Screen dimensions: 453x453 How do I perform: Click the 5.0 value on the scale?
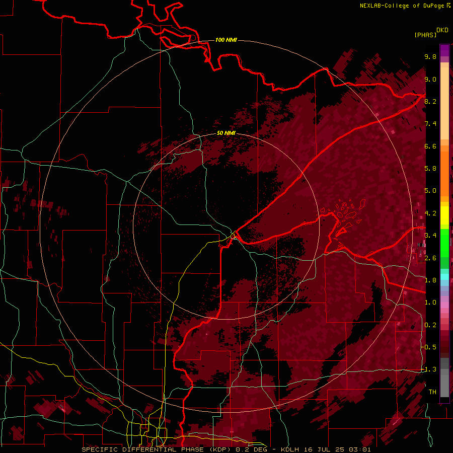tap(430, 191)
